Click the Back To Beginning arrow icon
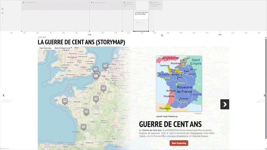Image resolution: width=267 pixels, height=150 pixels. (71, 48)
